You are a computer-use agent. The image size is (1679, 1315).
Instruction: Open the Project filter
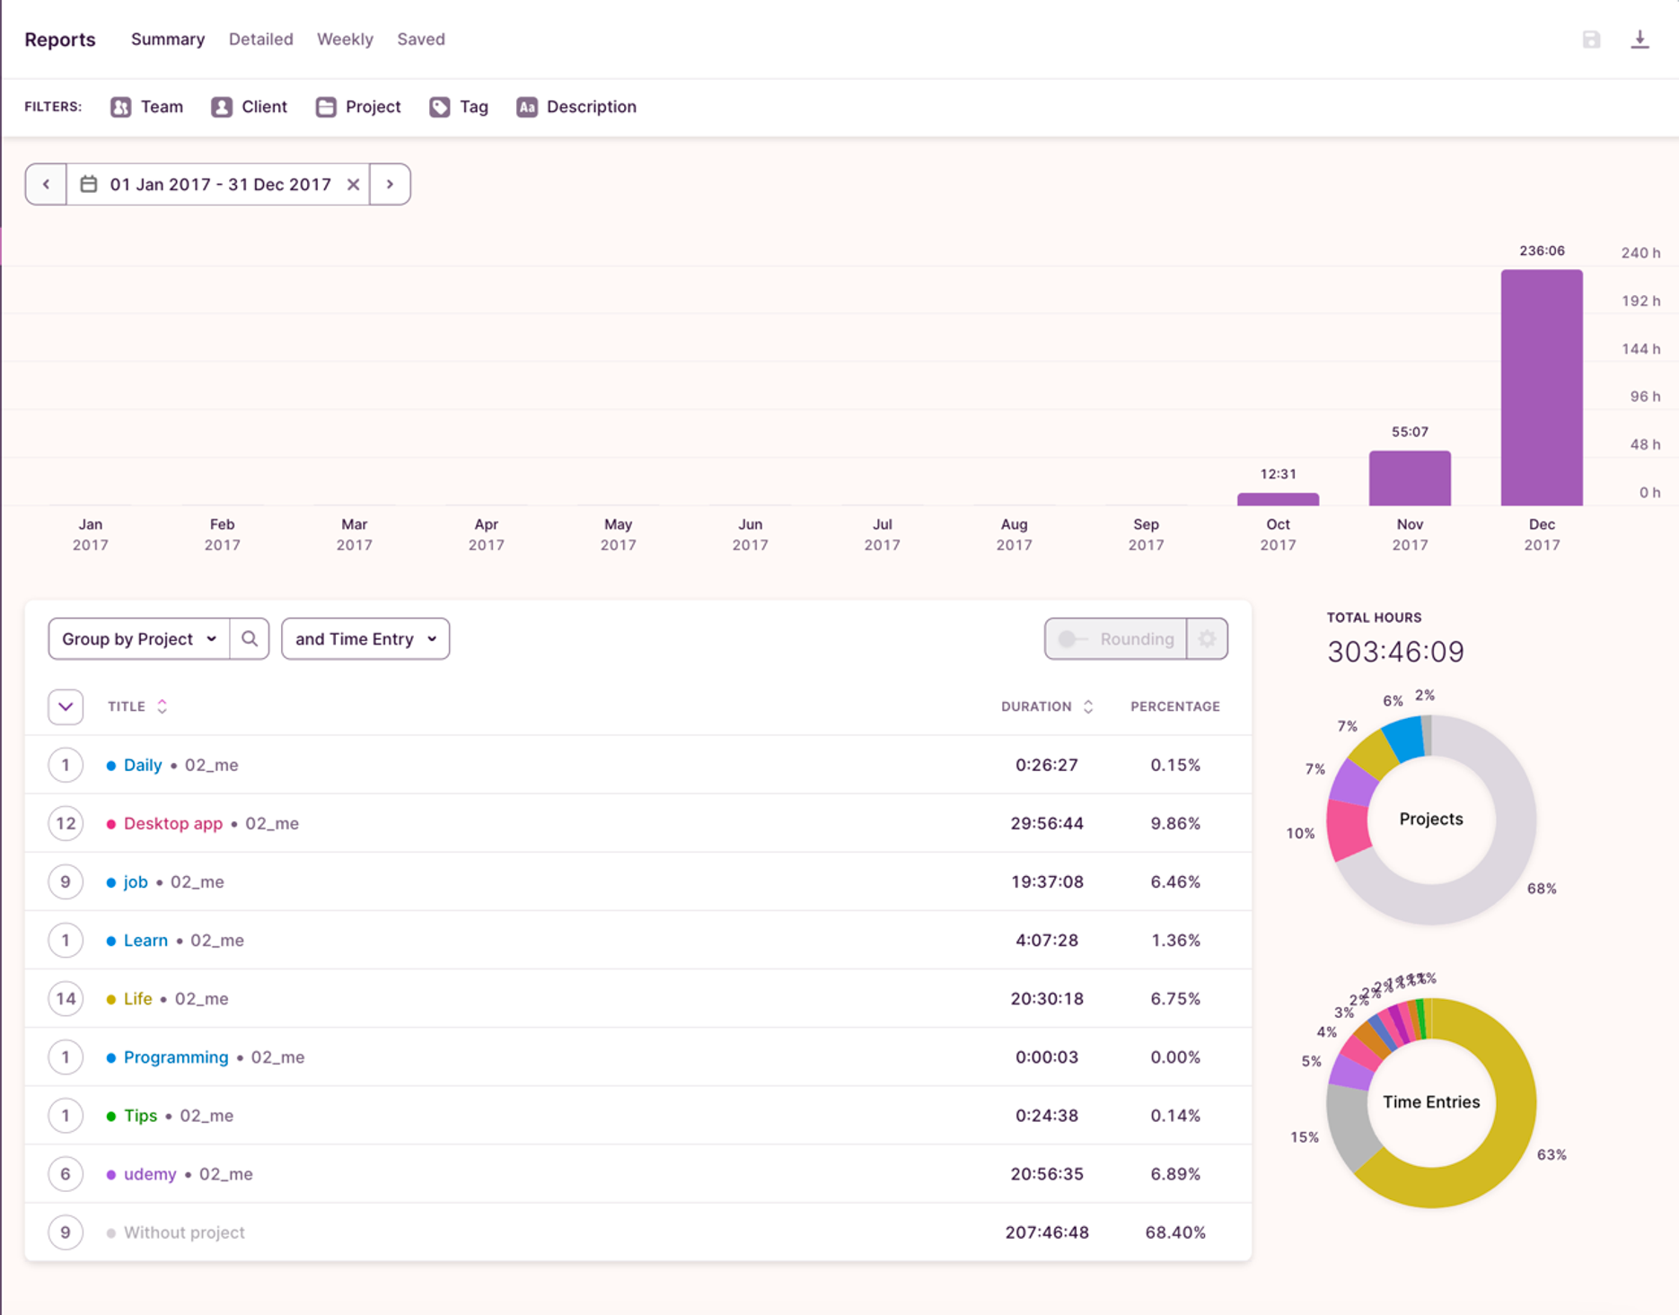[x=358, y=107]
